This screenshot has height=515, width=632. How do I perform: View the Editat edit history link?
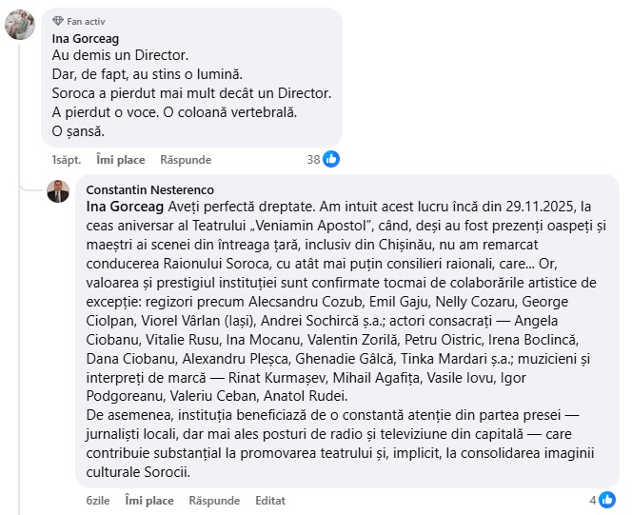coord(270,501)
